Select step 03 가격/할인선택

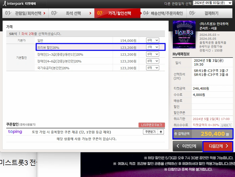[117, 13]
